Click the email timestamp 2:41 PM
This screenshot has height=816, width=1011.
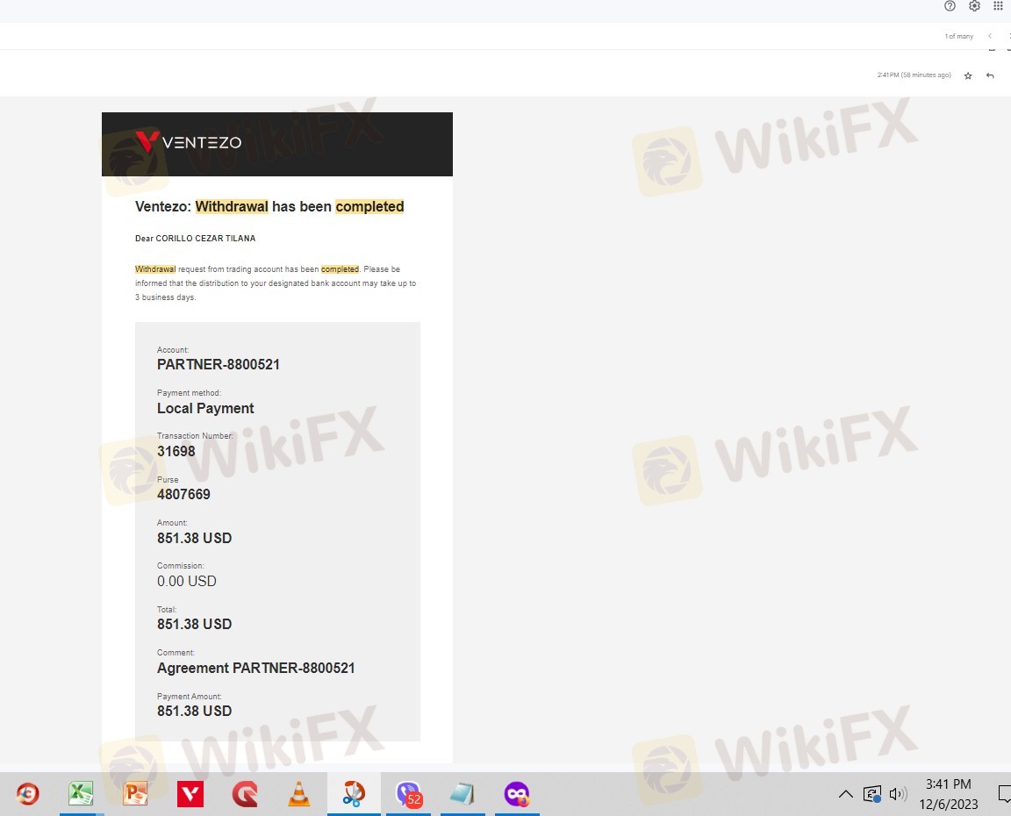pyautogui.click(x=914, y=75)
